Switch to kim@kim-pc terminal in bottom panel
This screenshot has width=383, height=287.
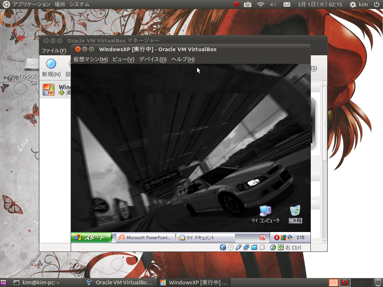coord(46,283)
